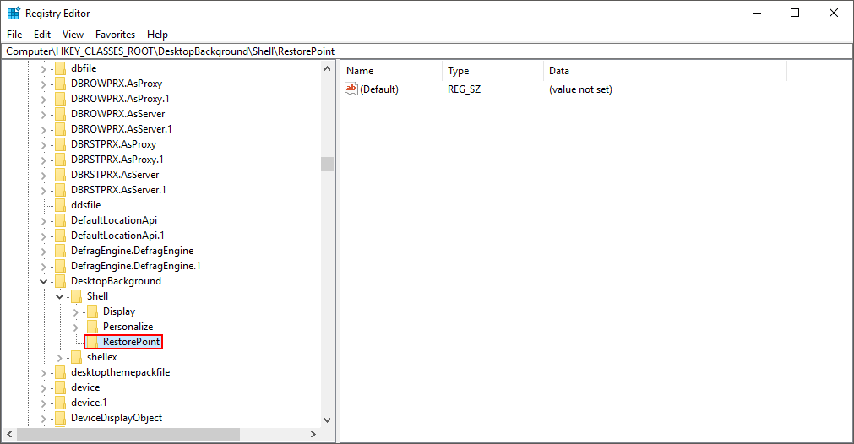This screenshot has height=444, width=854.
Task: Click the (value not set) data cell
Action: [580, 89]
